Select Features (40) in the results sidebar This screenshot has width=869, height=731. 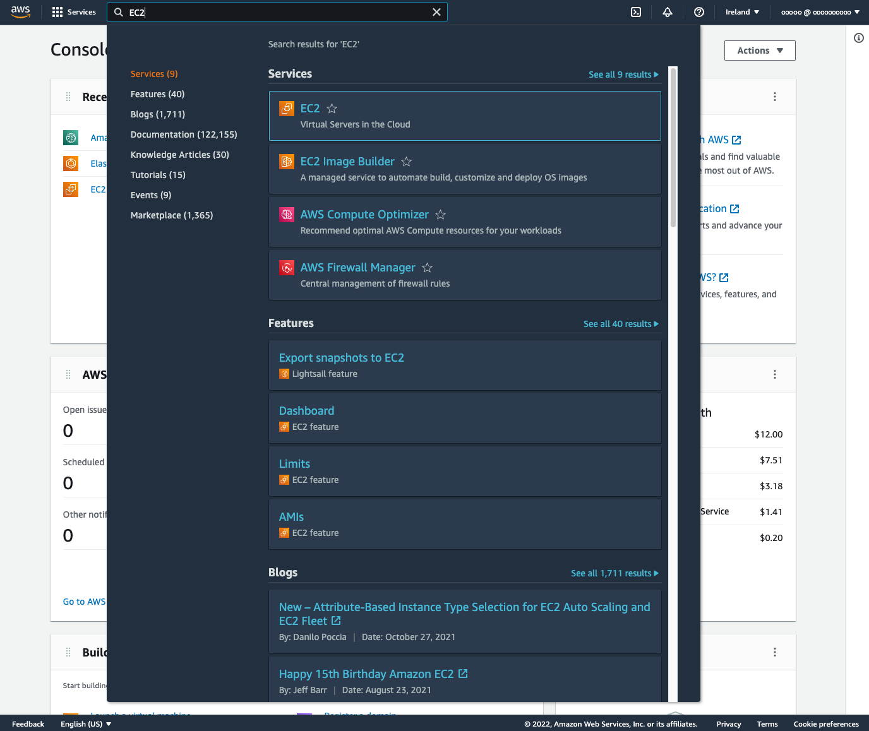[x=157, y=93]
